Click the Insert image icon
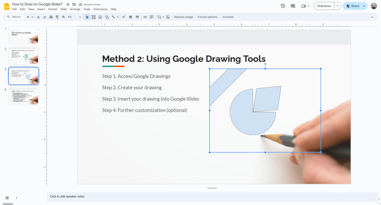The width and height of the screenshot is (381, 205). (100, 17)
